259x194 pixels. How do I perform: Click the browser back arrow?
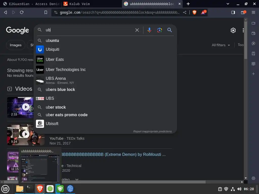click(x=6, y=12)
